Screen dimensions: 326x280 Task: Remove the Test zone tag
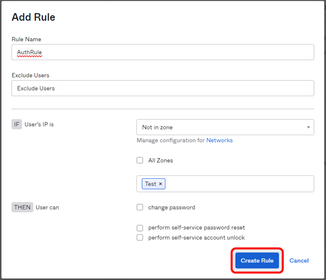coord(161,184)
